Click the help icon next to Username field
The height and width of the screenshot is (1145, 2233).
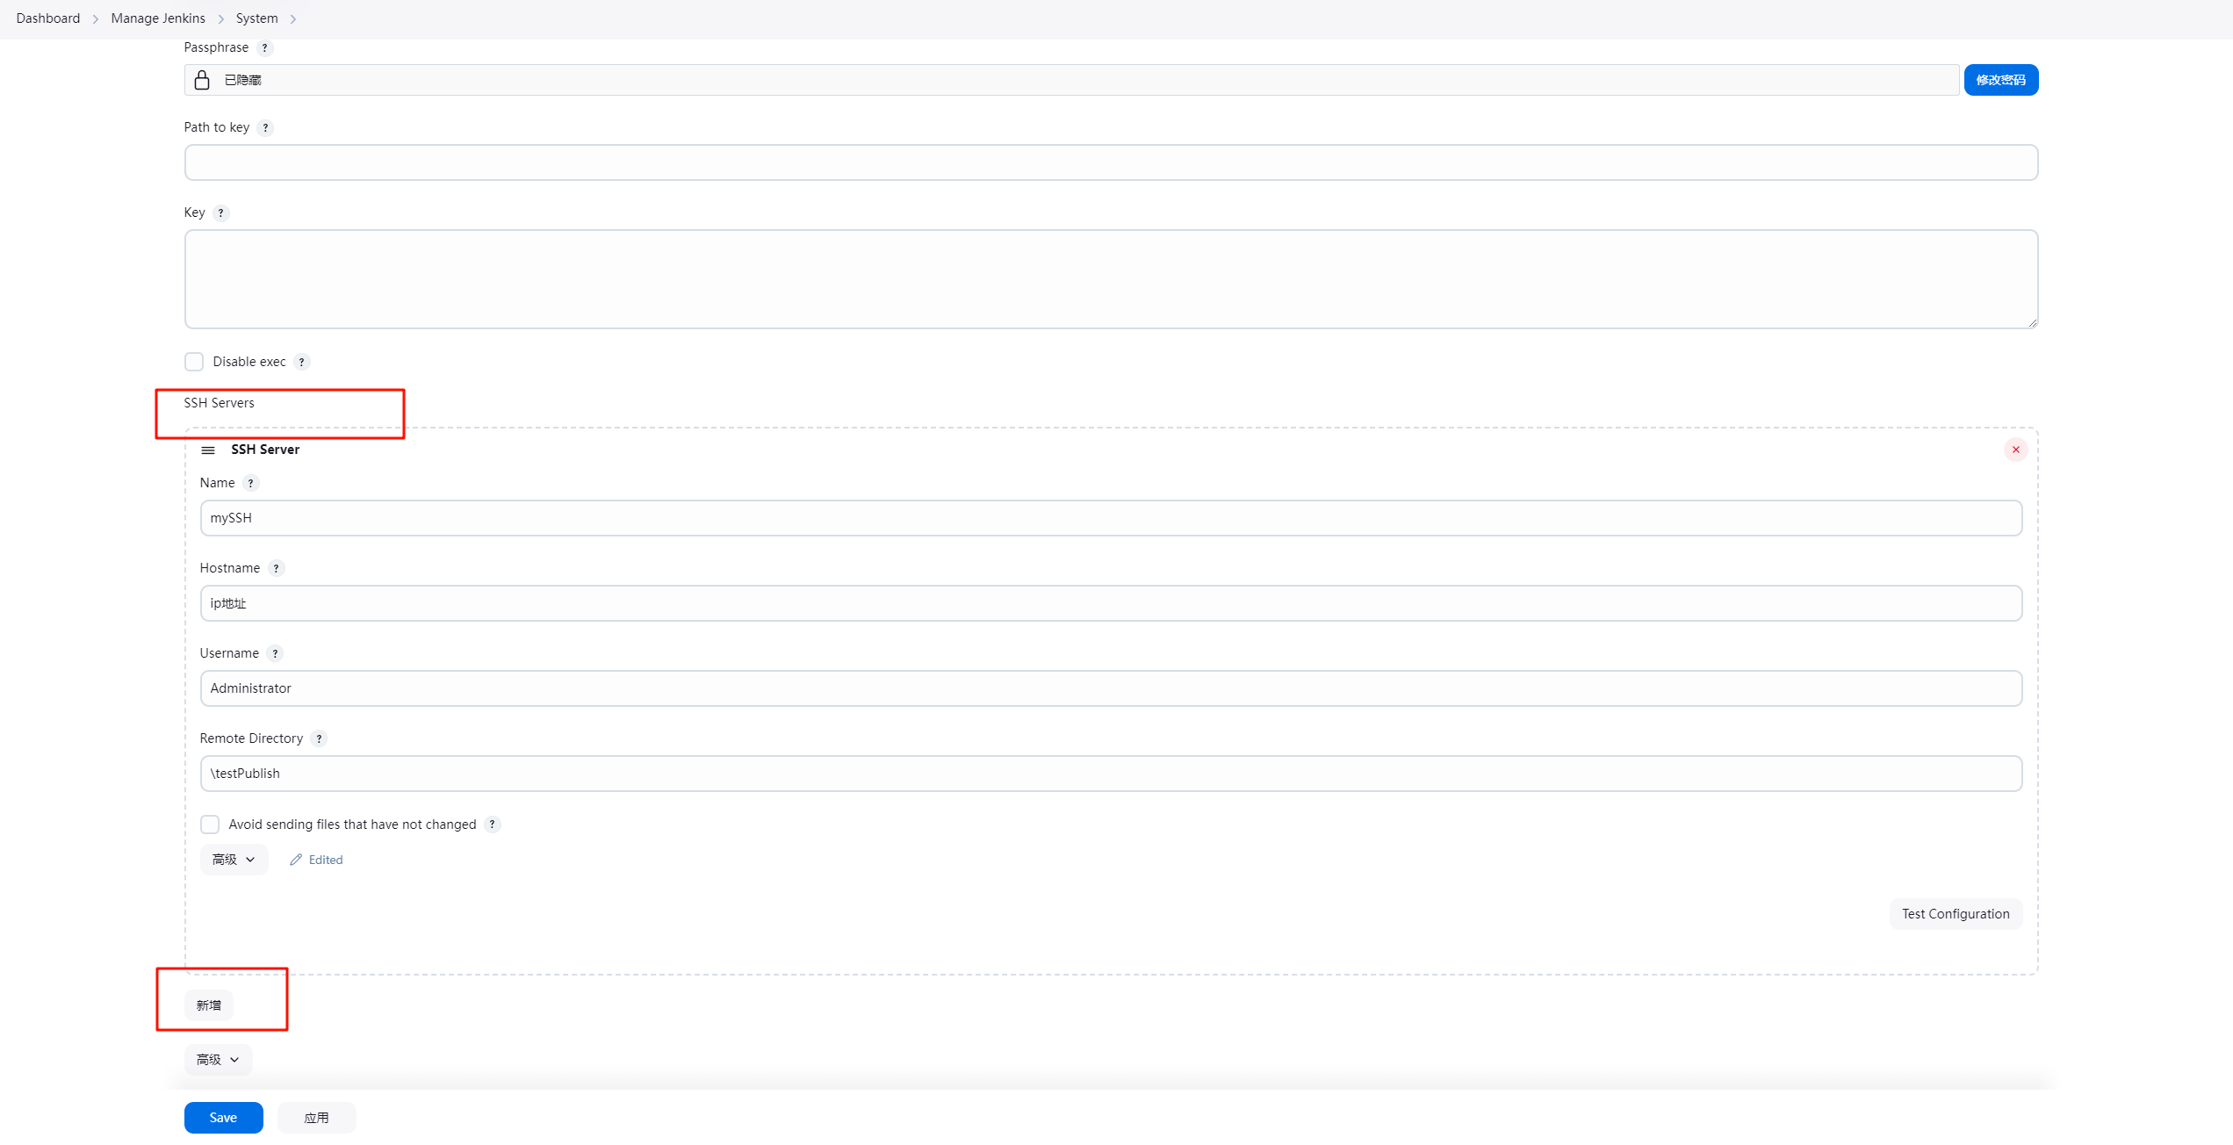click(276, 652)
